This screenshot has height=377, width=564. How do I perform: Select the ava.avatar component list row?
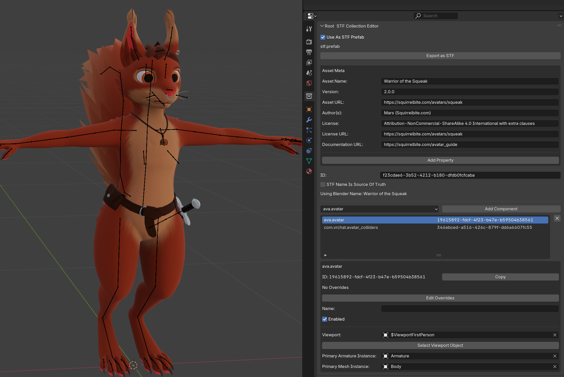pyautogui.click(x=435, y=220)
